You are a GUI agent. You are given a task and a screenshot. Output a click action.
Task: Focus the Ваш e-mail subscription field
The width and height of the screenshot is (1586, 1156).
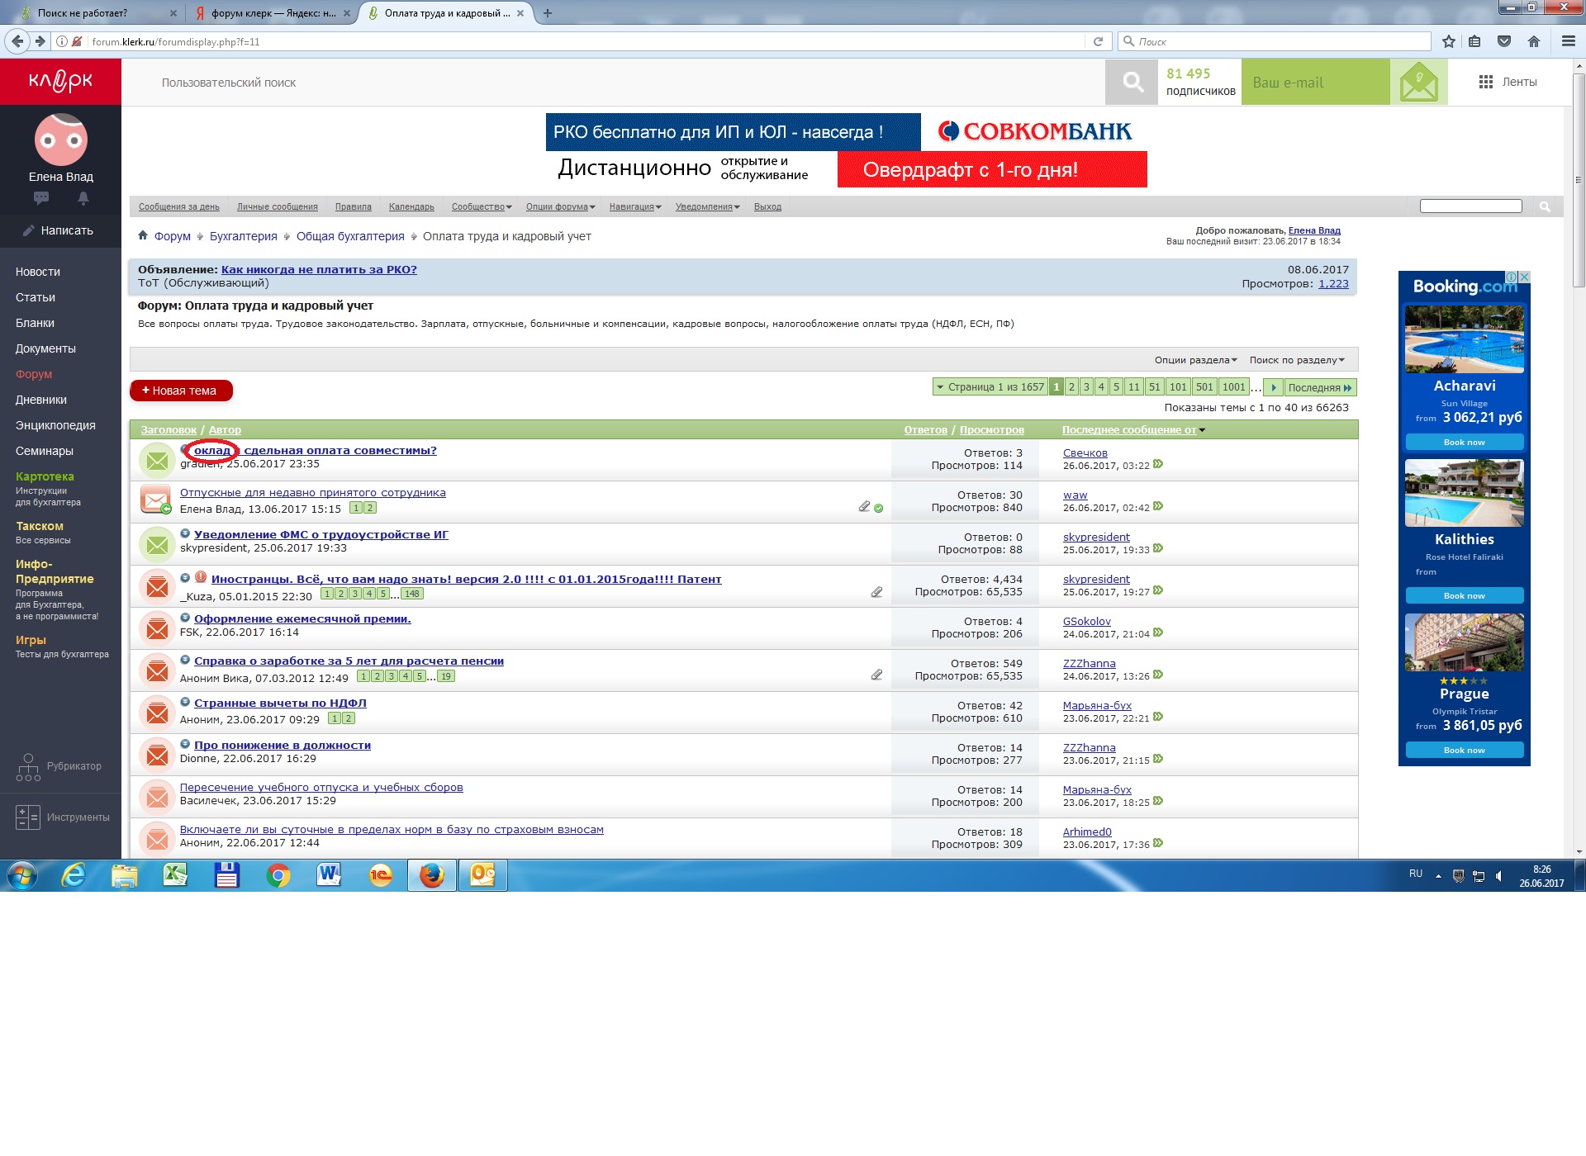[x=1314, y=82]
